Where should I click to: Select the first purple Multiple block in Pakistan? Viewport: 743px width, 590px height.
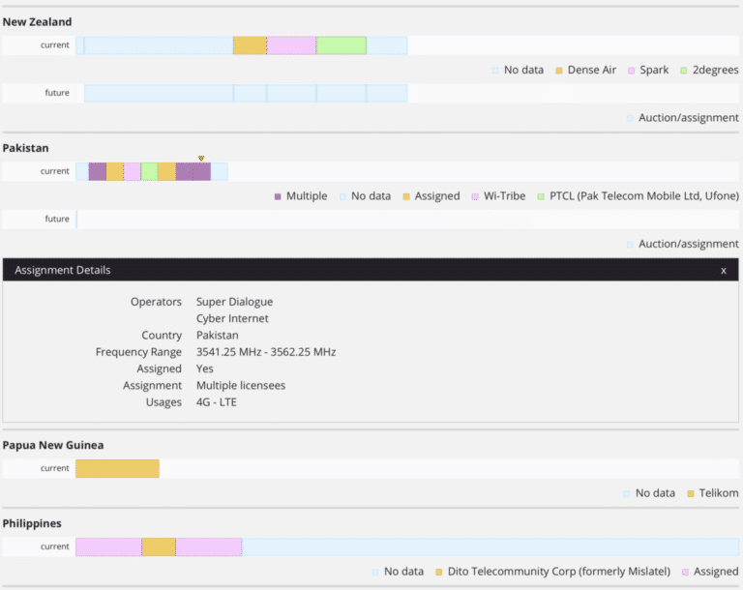[x=97, y=171]
